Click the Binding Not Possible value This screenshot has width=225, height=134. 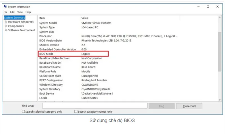pyautogui.click(x=94, y=80)
